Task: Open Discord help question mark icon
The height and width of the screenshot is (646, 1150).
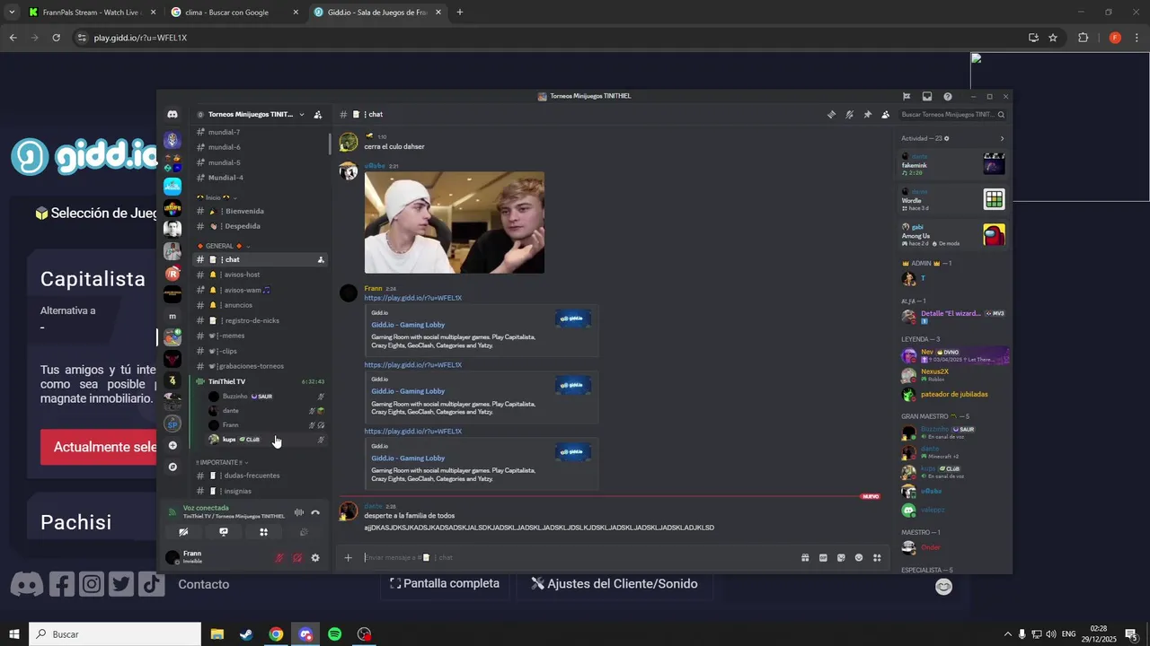Action: 947,96
